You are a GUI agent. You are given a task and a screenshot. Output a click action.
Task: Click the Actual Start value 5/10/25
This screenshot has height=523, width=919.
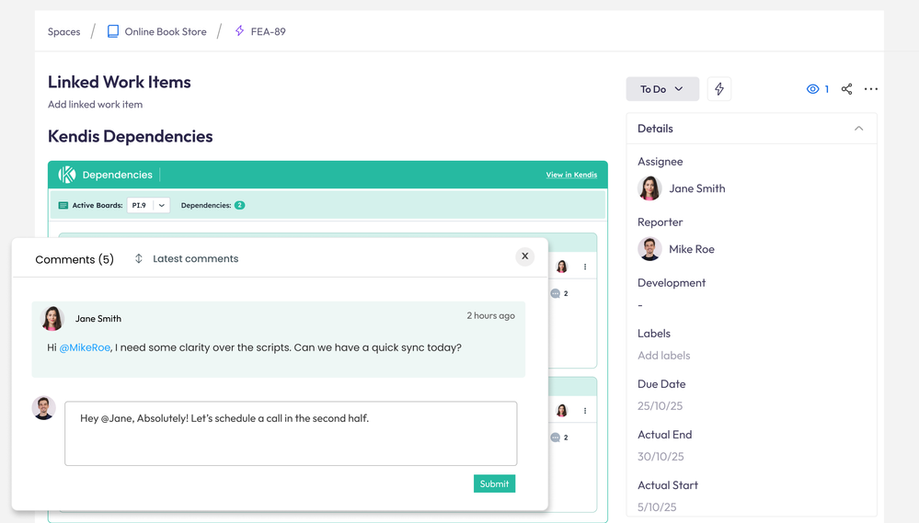[657, 506]
